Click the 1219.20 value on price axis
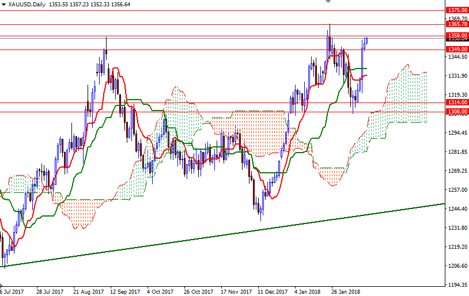The image size is (469, 296). [457, 246]
